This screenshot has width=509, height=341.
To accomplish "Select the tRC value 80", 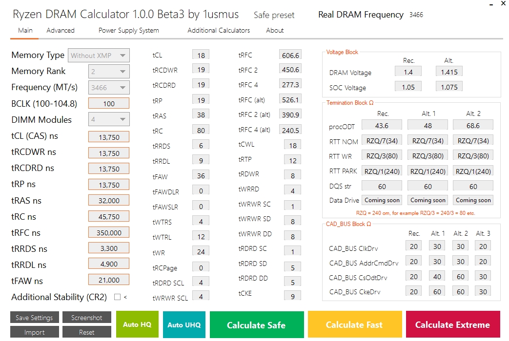I will [201, 130].
